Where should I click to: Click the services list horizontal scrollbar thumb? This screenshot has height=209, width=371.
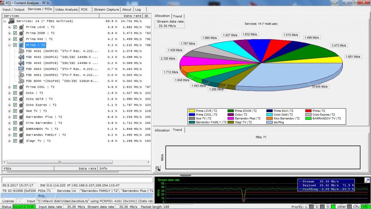point(60,162)
